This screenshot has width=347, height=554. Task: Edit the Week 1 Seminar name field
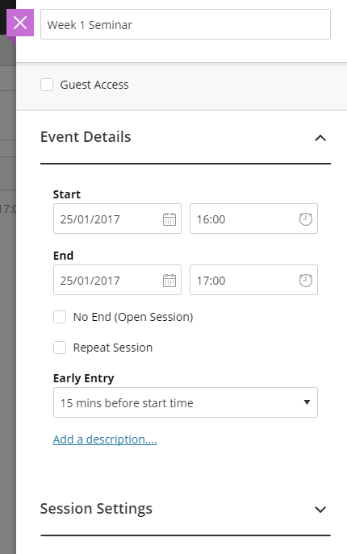(x=186, y=24)
